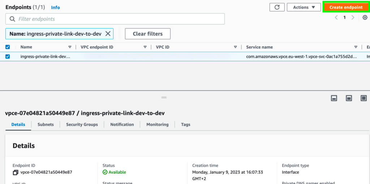370x184 pixels.
Task: Sort by Service name column arrow
Action: tap(356, 47)
